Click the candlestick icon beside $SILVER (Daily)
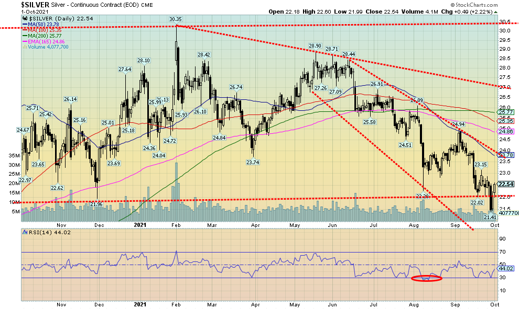The height and width of the screenshot is (309, 519). click(x=24, y=19)
